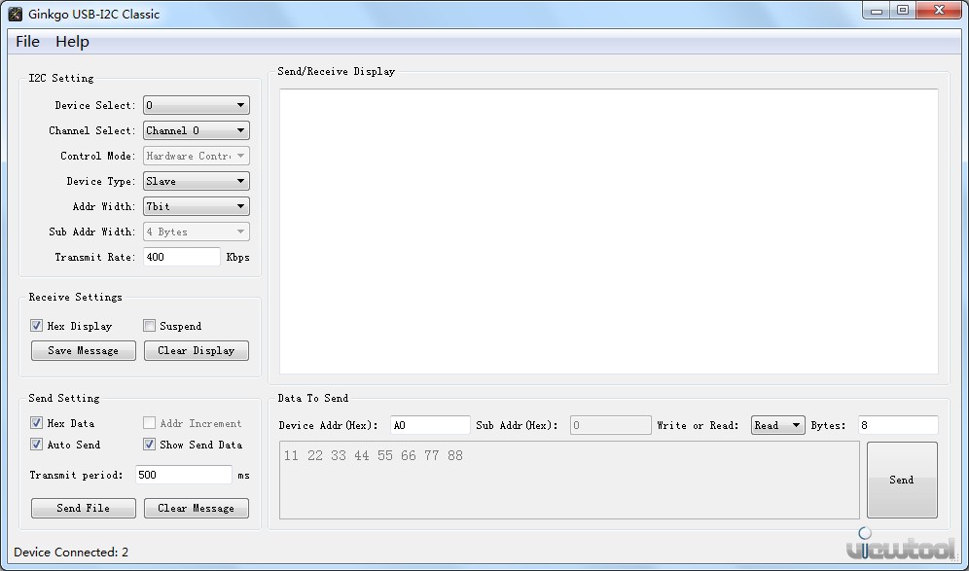Click the Sub Addr Width dropdown

pyautogui.click(x=197, y=232)
